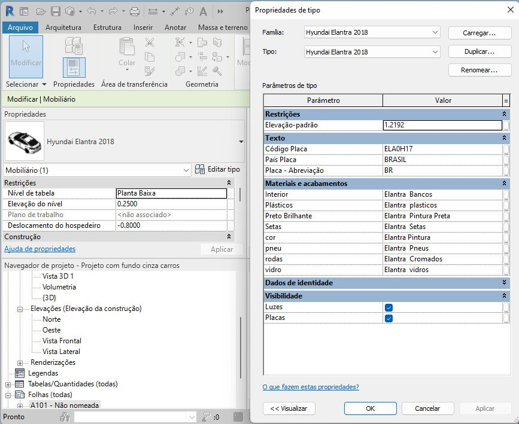The image size is (519, 424).
Task: Click the Undo arrow icon
Action: click(x=92, y=11)
